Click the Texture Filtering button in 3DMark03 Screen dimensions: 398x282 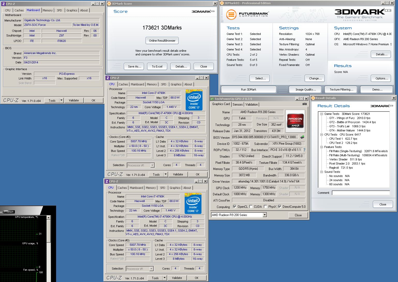click(341, 90)
